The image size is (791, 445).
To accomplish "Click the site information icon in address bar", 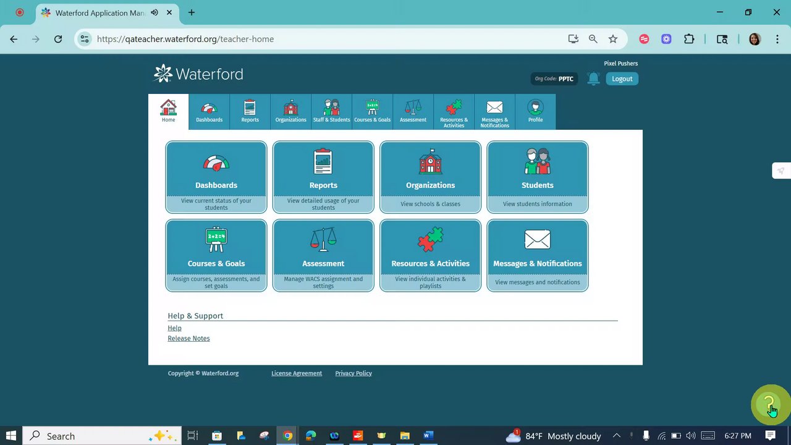I will coord(85,39).
